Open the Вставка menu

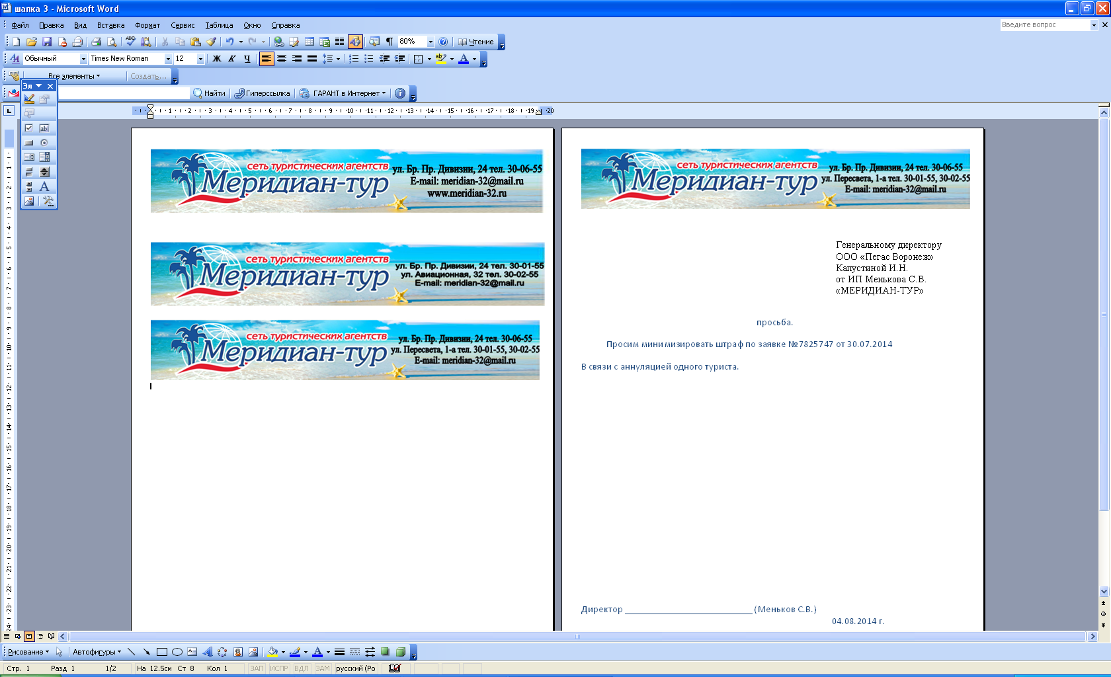[x=110, y=25]
